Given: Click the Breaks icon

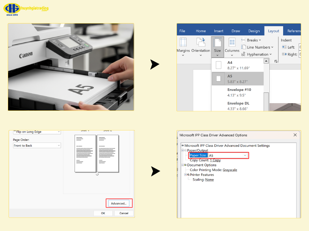Looking at the screenshot, I should point(243,40).
